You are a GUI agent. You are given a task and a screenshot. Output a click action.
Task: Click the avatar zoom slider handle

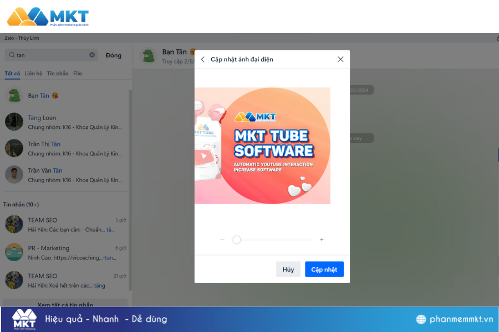tap(236, 240)
